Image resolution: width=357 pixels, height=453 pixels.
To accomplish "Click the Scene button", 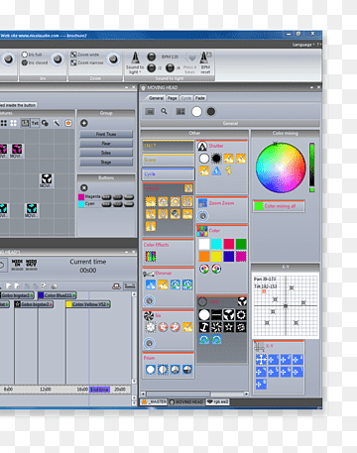I will tap(168, 160).
